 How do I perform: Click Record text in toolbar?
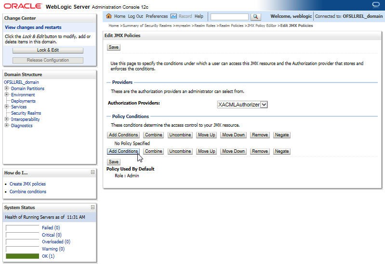185,16
